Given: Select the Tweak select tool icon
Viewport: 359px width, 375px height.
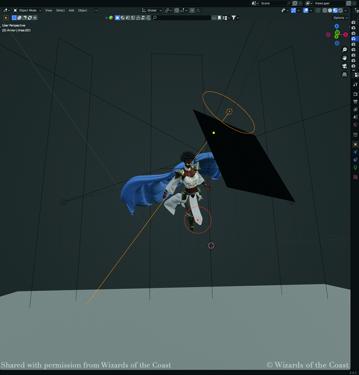Looking at the screenshot, I should pos(6,18).
